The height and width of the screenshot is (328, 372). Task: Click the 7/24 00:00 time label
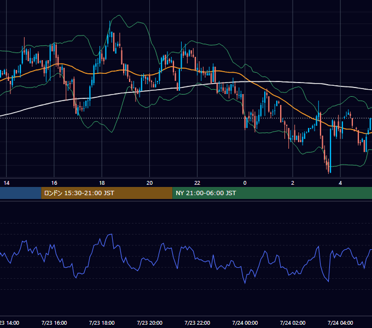245,323
